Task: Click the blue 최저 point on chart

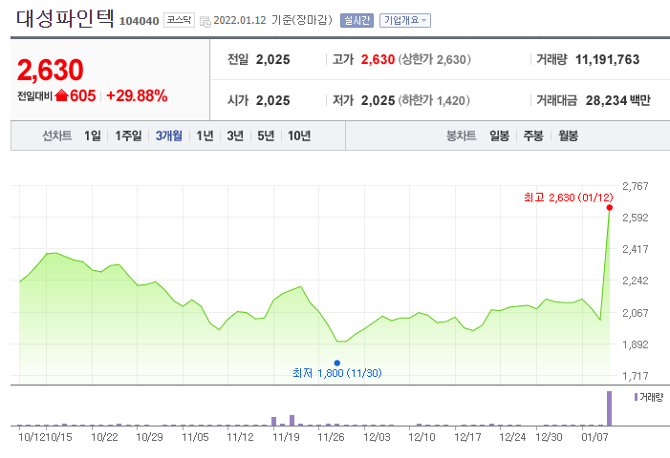Action: click(x=337, y=363)
